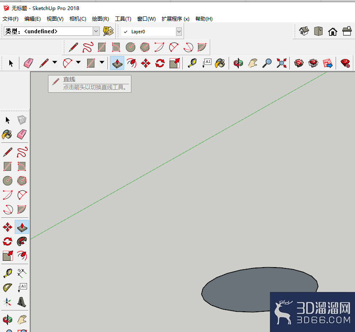Image resolution: width=355 pixels, height=332 pixels.
Task: Click the Make Component icon in left panel
Action: click(x=22, y=120)
